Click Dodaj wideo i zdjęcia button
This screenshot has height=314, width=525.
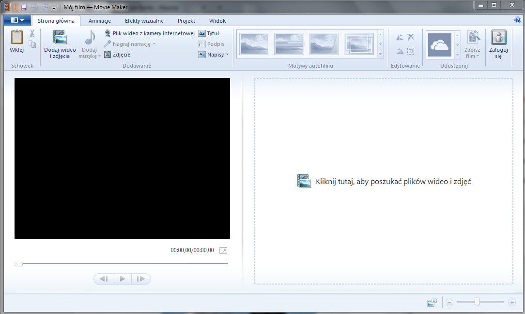pos(60,44)
